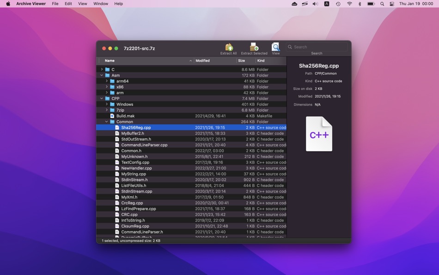Image resolution: width=439 pixels, height=275 pixels.
Task: Collapse the Common folder
Action: (106, 121)
